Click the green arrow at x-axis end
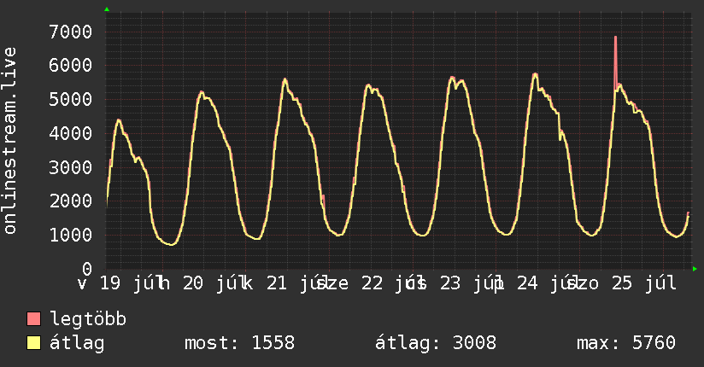 (x=695, y=269)
